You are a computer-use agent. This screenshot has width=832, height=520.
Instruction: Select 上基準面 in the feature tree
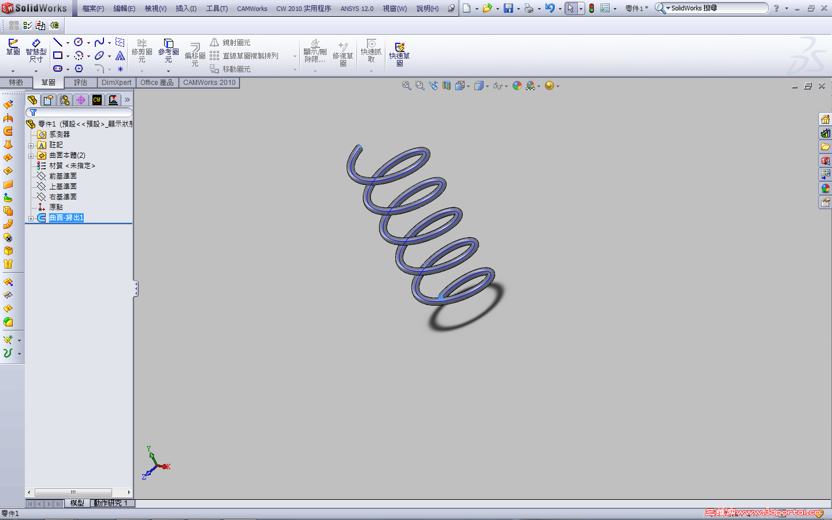click(62, 187)
